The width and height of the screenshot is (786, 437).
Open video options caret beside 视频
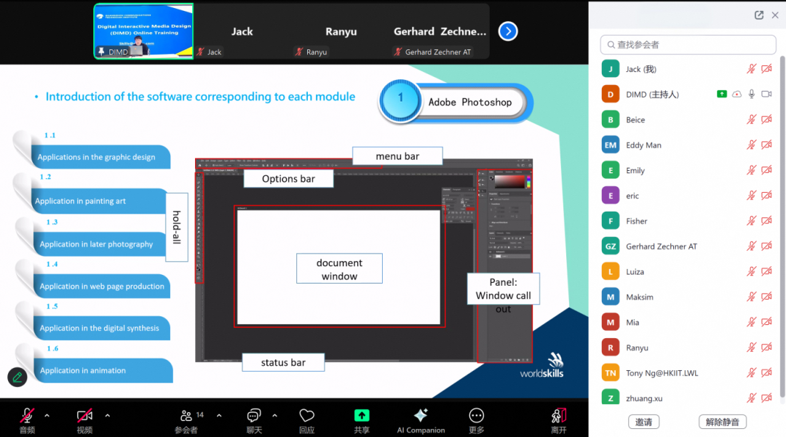coord(107,415)
